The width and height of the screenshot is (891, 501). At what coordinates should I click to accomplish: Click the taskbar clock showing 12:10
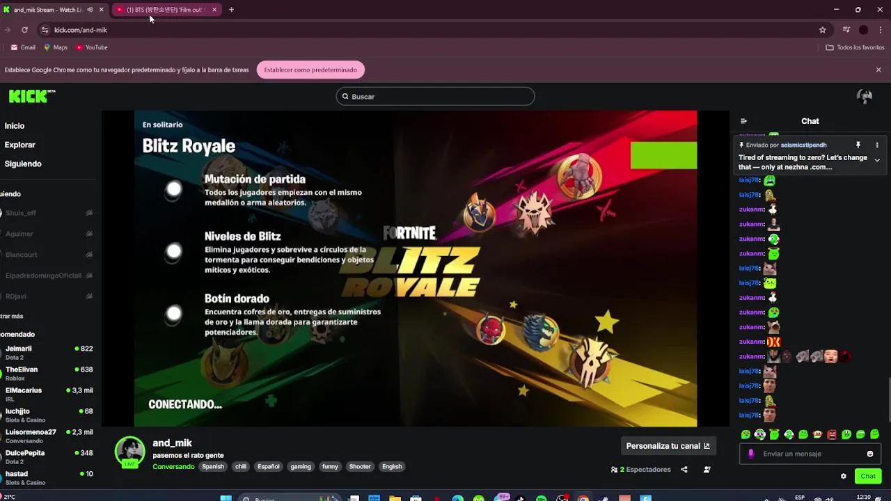click(x=864, y=498)
